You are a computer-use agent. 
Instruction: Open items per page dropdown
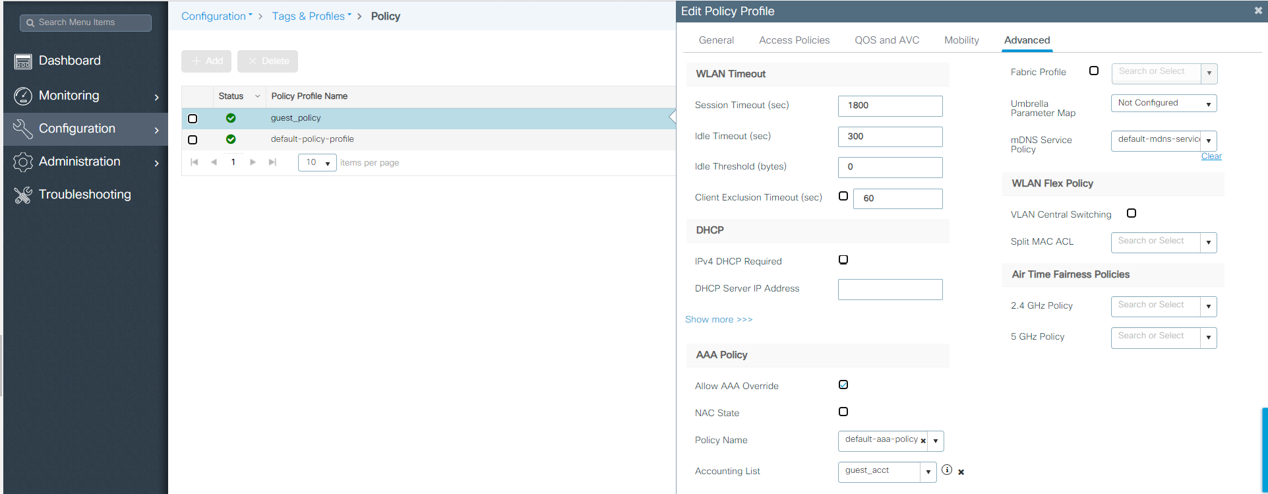[317, 162]
